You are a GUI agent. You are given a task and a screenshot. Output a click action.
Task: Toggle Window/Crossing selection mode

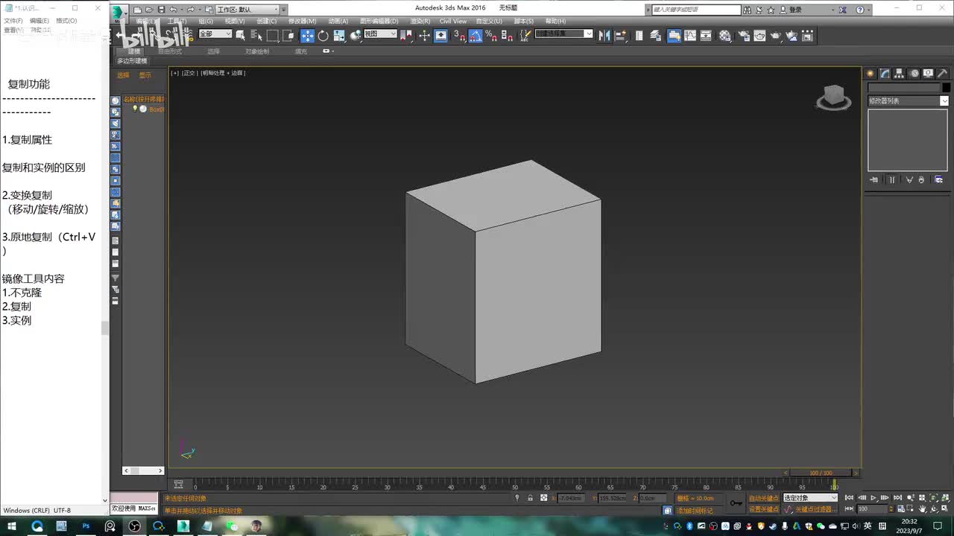click(289, 36)
